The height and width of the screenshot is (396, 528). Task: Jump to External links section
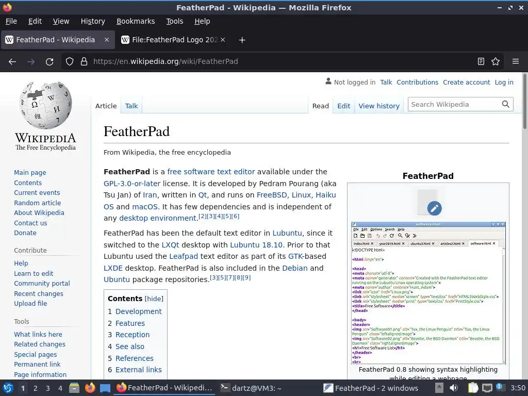[x=138, y=370]
